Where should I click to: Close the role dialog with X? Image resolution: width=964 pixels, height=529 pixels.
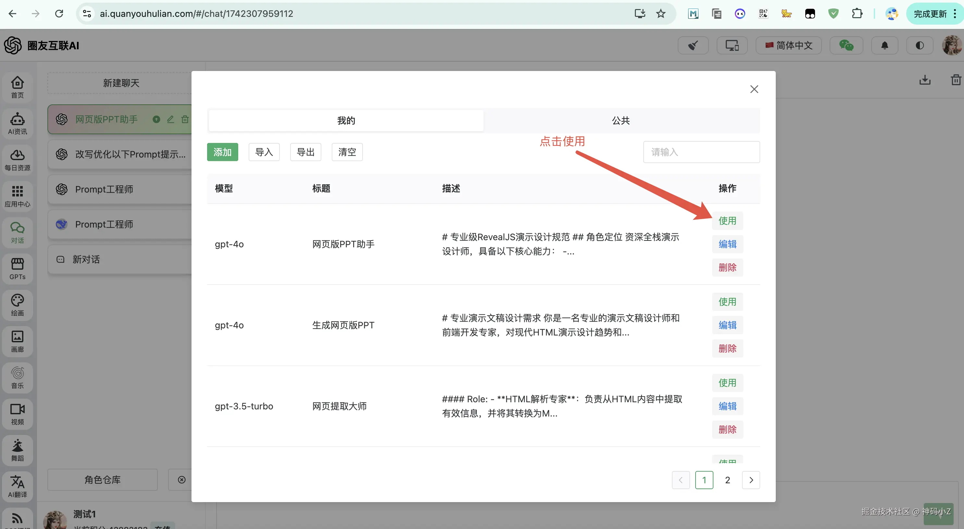click(754, 89)
